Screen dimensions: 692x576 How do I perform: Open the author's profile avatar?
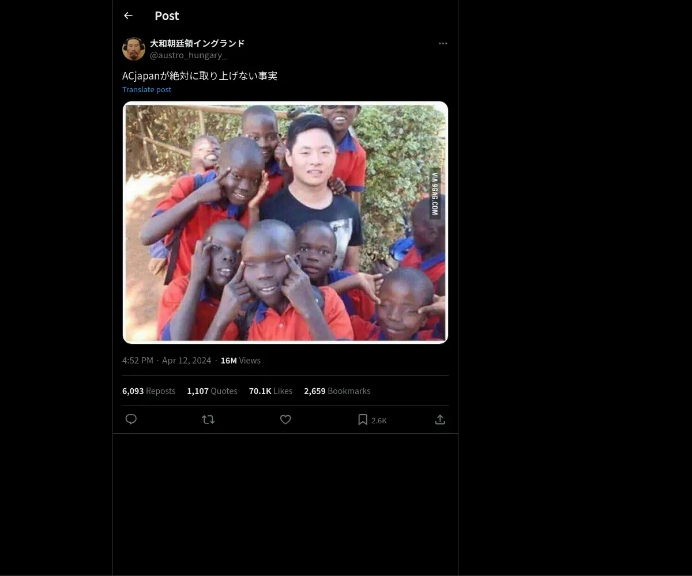click(134, 49)
